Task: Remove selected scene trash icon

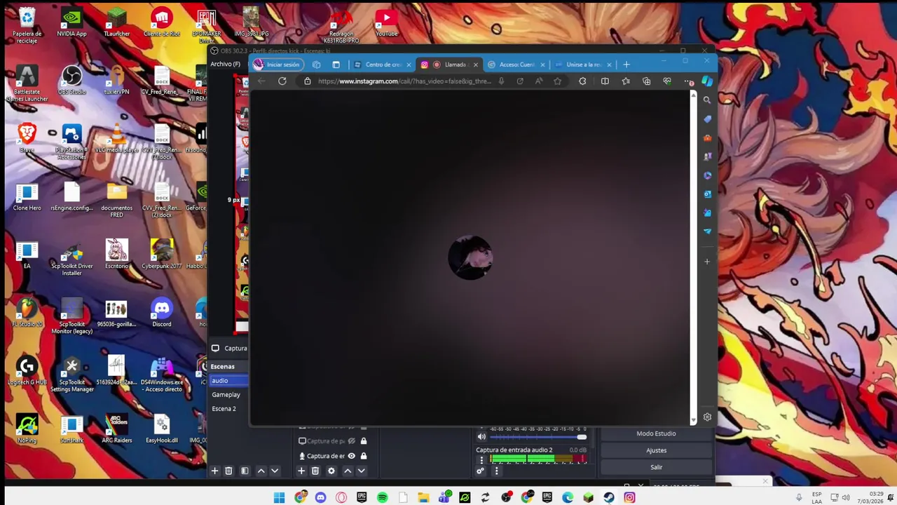Action: coord(228,471)
